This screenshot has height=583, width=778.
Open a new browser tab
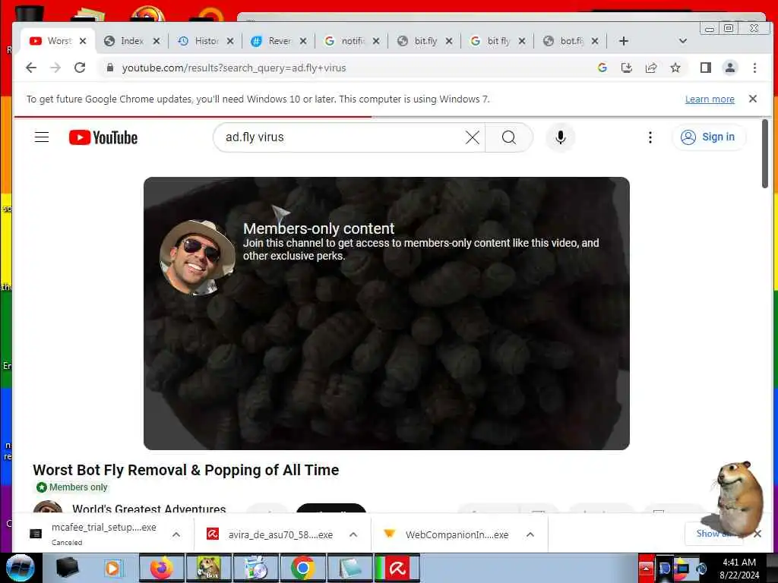pos(624,41)
